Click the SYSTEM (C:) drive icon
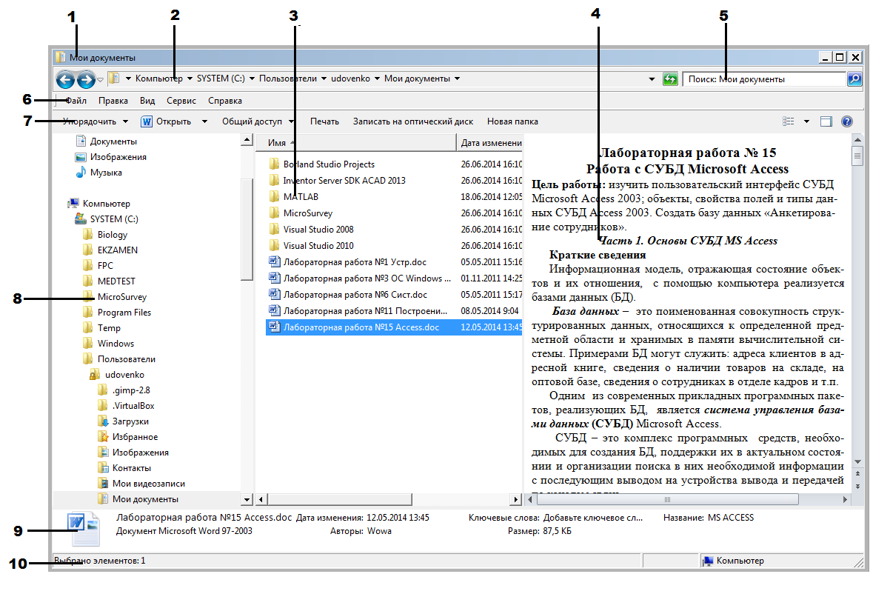Image resolution: width=890 pixels, height=594 pixels. (x=81, y=219)
